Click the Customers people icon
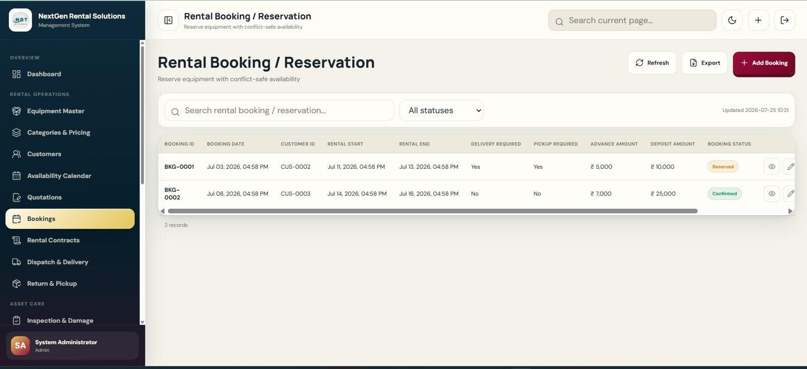 (x=17, y=154)
